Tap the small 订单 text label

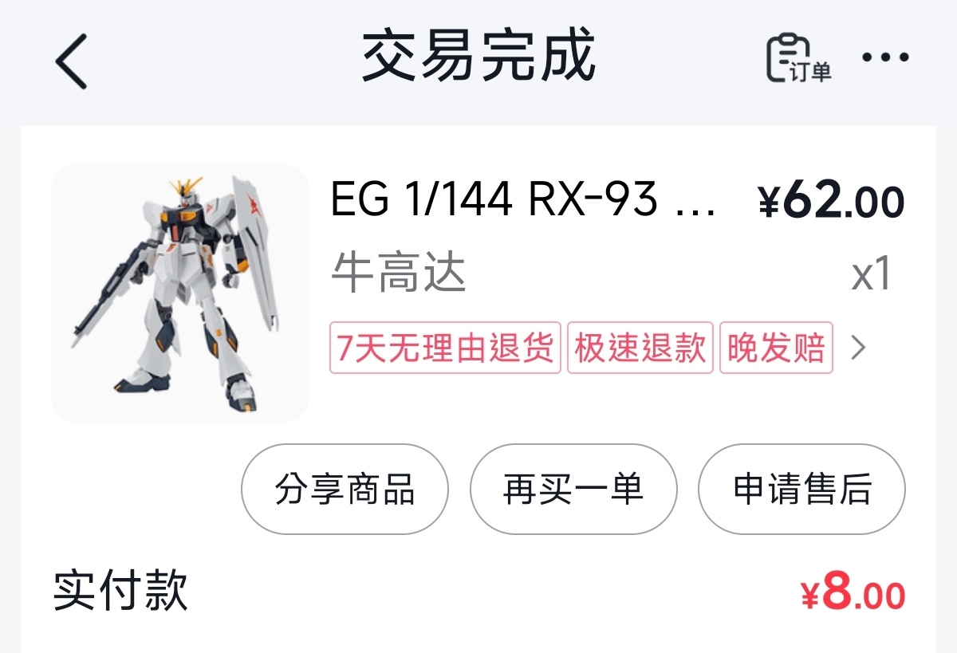[x=812, y=72]
